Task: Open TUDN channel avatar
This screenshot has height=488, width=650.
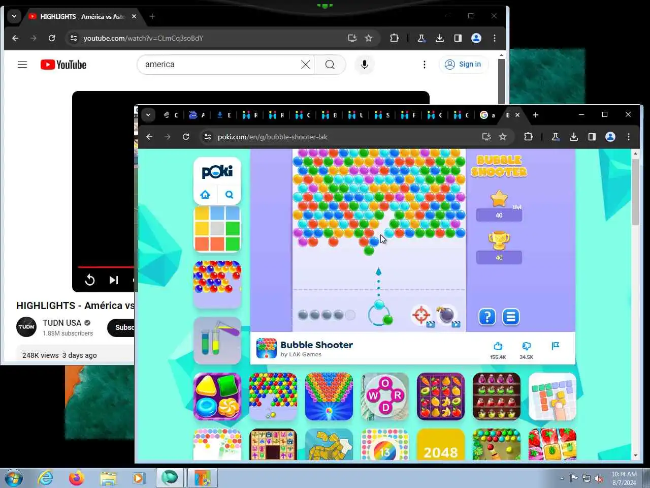Action: pos(26,327)
